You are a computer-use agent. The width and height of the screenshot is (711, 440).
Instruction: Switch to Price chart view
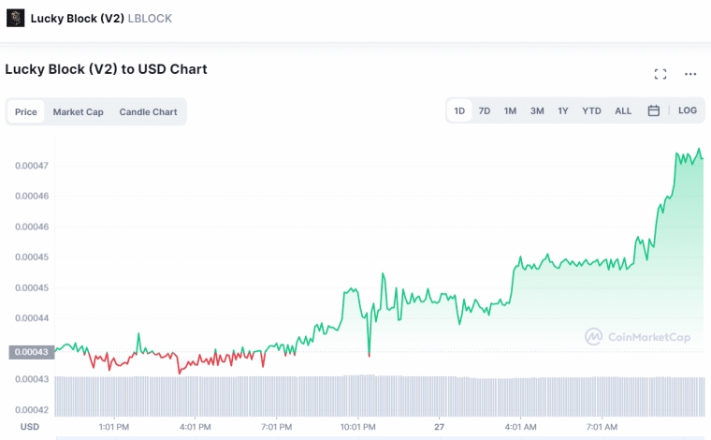[x=26, y=111]
